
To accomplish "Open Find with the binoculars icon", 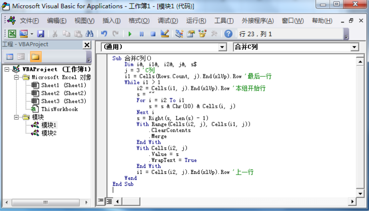I will click(89, 34).
